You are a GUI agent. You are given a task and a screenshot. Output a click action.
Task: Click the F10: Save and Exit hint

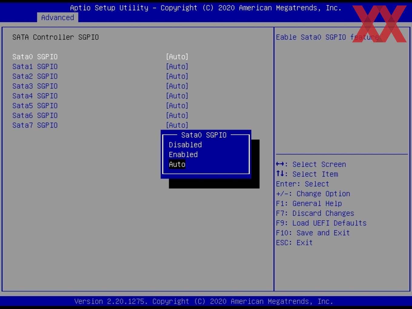pyautogui.click(x=313, y=233)
